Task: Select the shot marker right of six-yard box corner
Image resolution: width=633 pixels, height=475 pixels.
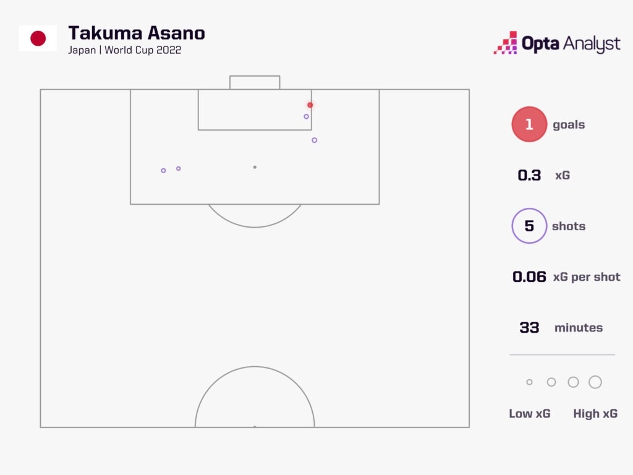Action: coord(315,140)
